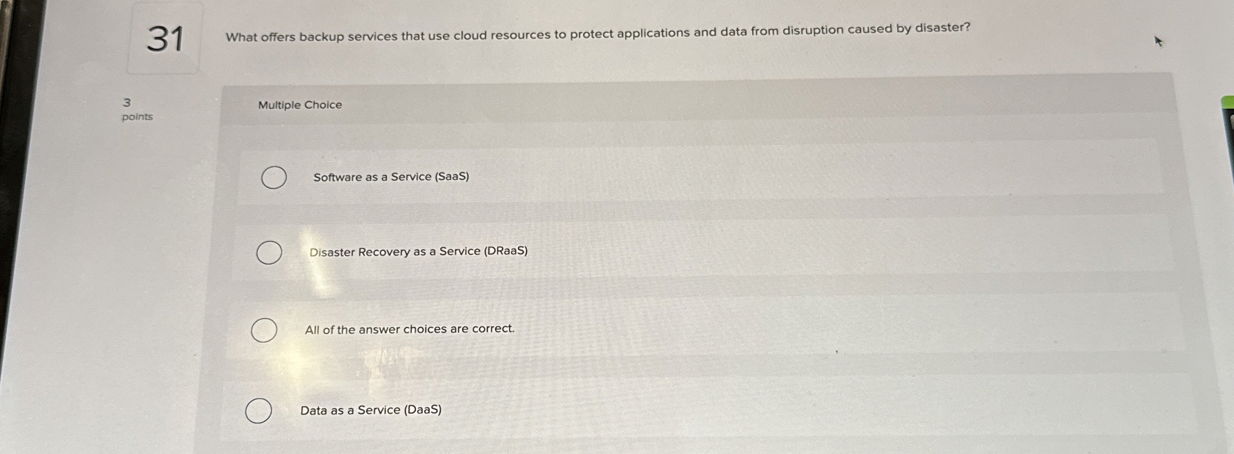Click the DRaaS answer text label
The image size is (1234, 454).
(x=417, y=252)
